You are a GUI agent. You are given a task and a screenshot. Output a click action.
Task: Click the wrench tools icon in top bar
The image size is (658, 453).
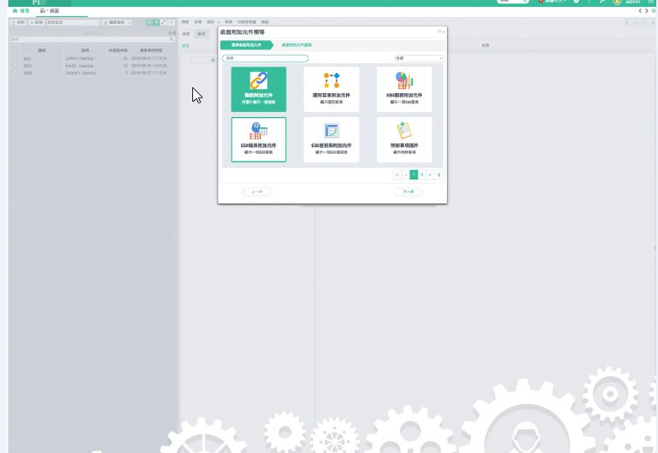coord(602,2)
